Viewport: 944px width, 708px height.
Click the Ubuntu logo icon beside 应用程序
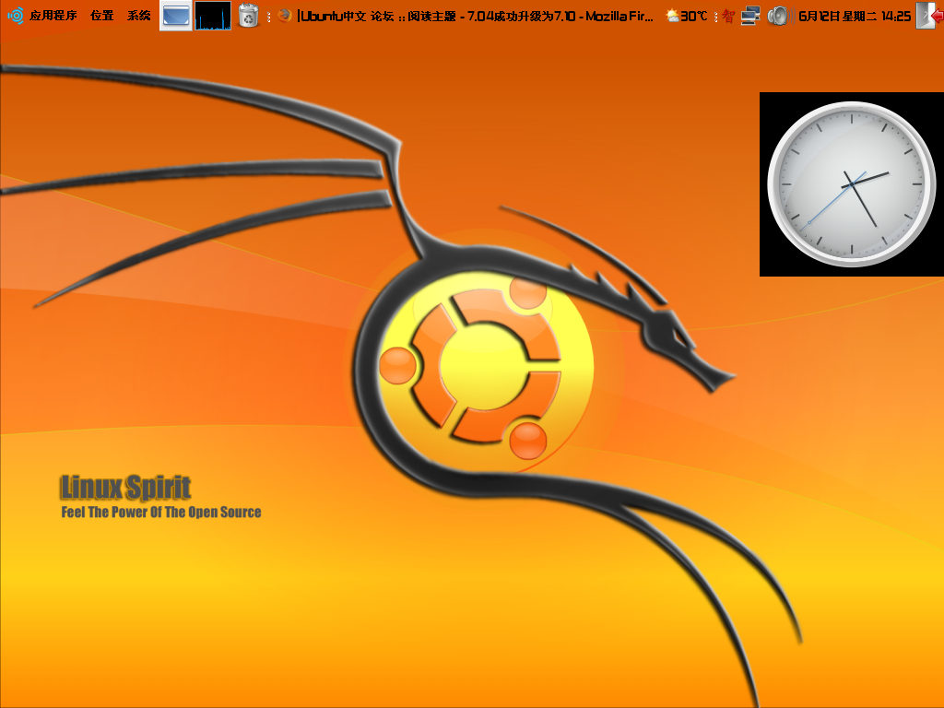click(15, 16)
